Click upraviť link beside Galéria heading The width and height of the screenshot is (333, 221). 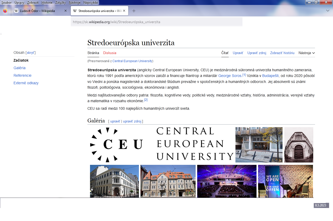(x=115, y=121)
